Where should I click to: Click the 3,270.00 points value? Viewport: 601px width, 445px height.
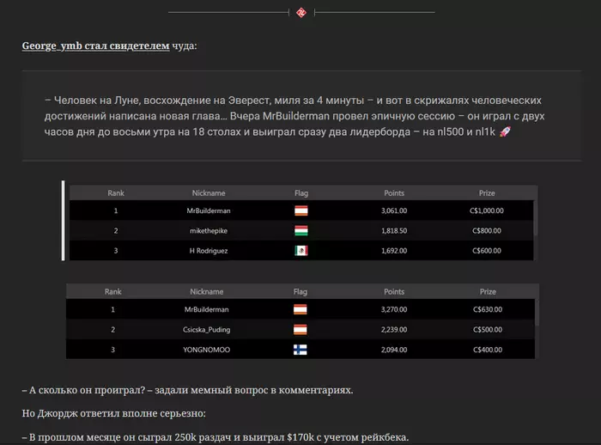coord(394,309)
